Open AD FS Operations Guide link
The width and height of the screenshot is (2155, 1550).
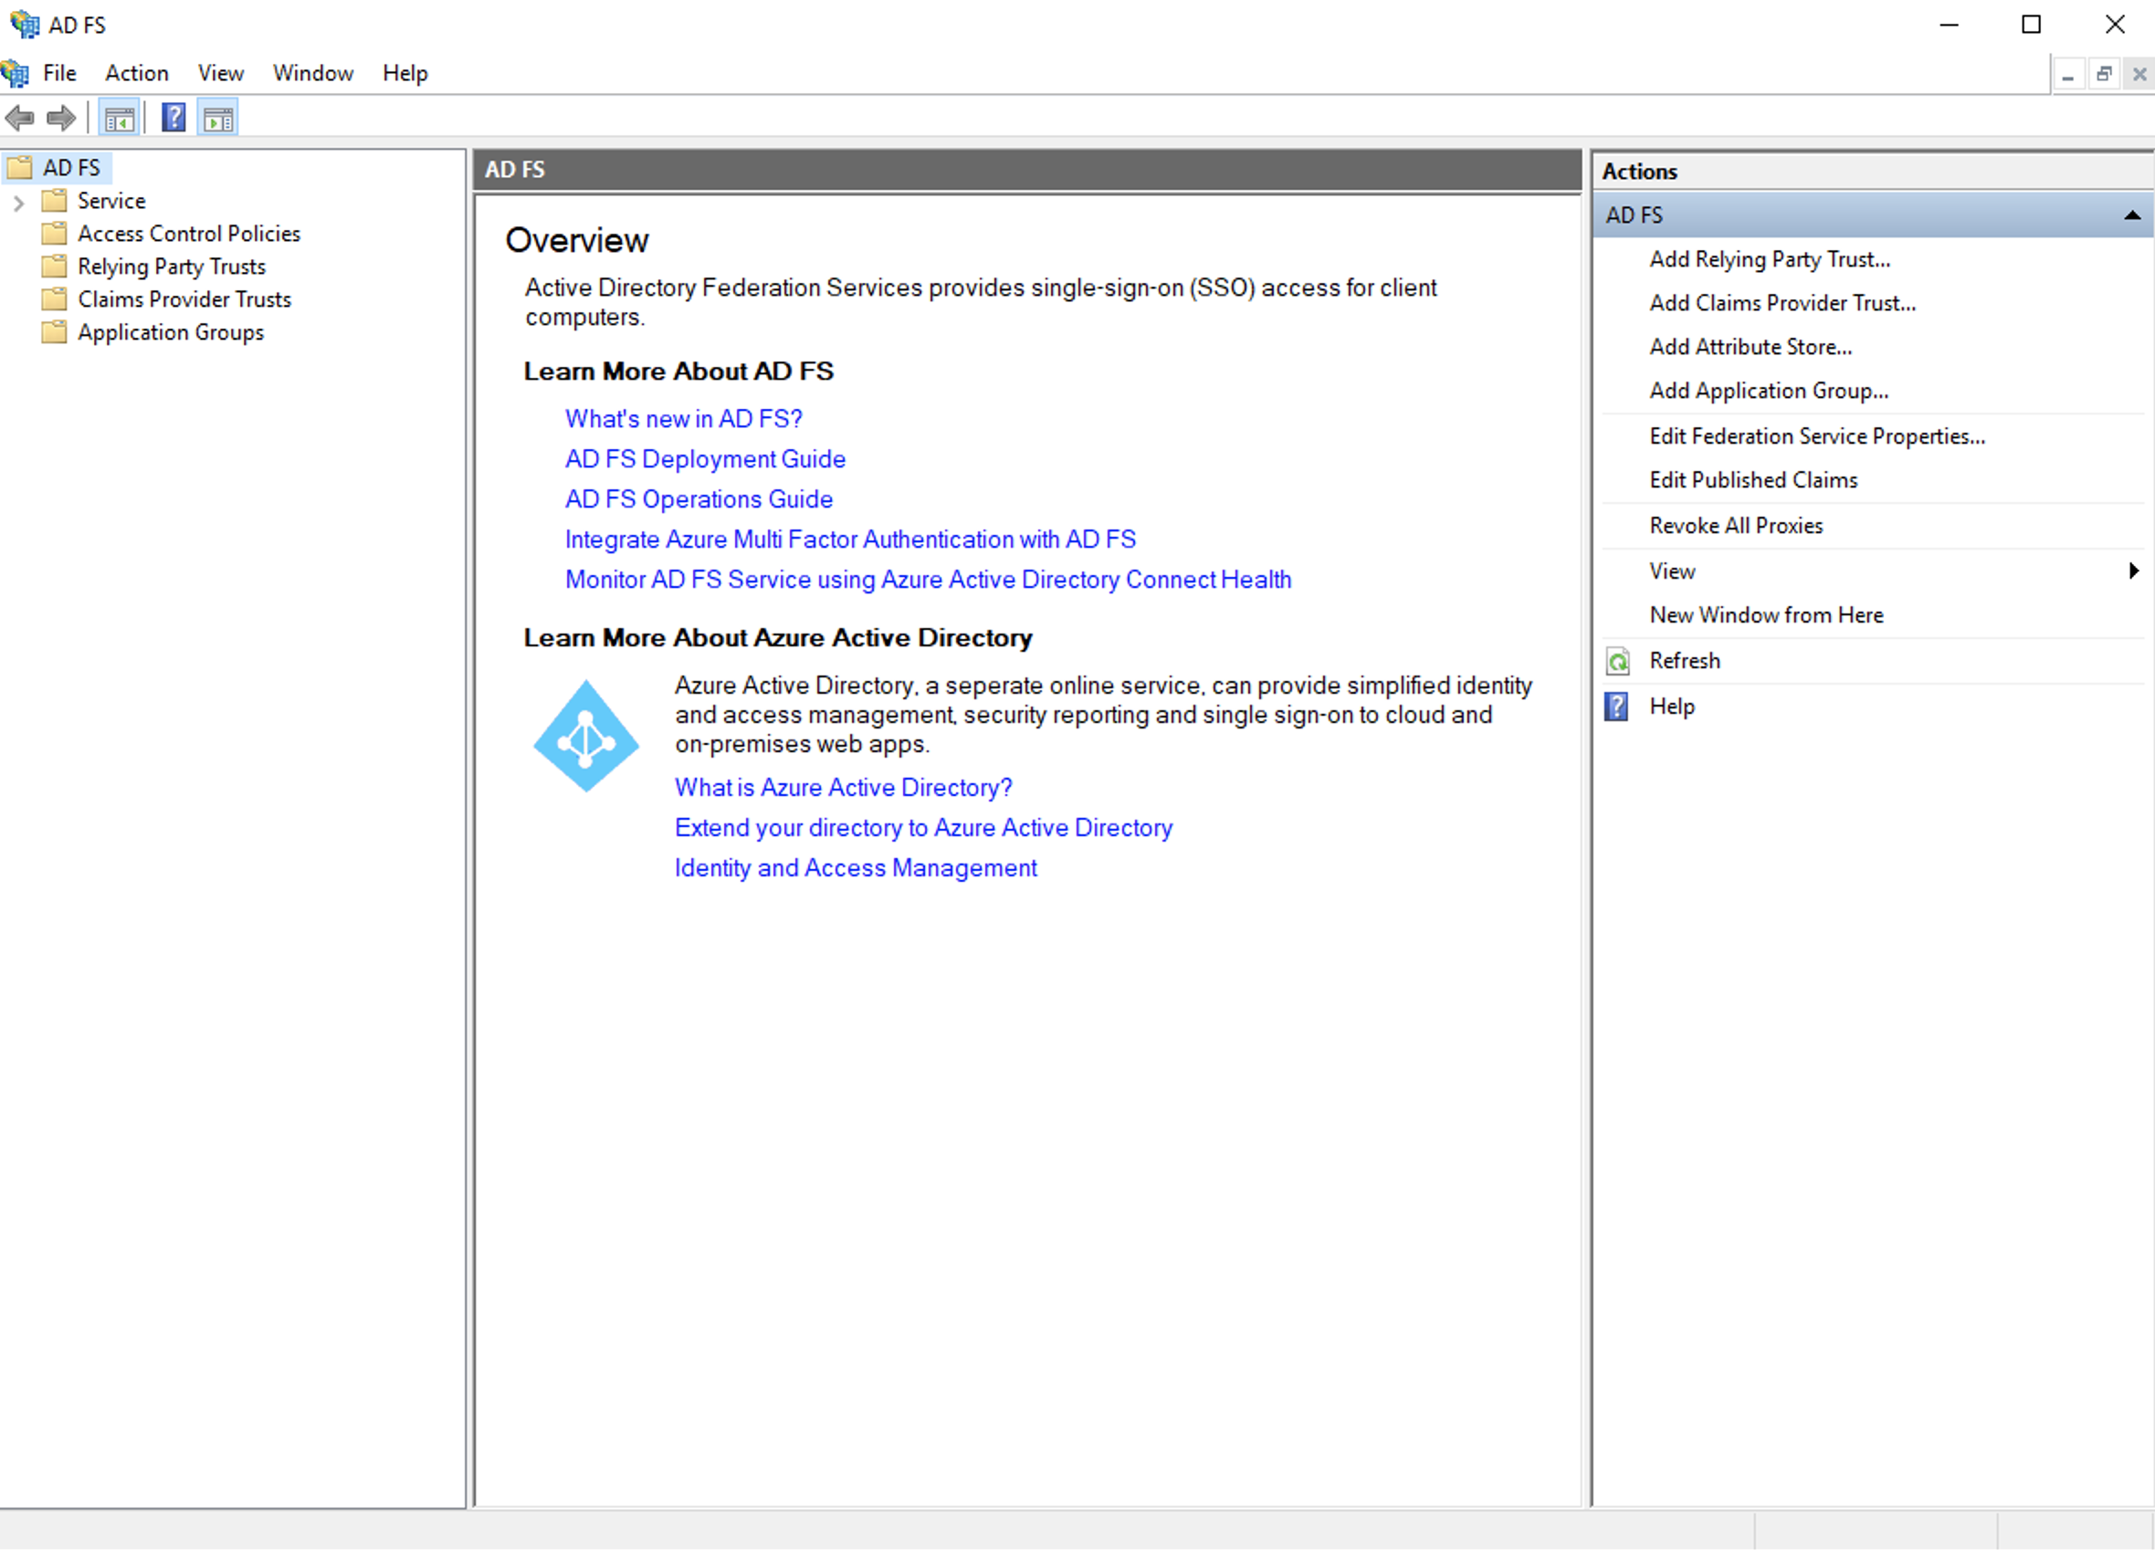pos(699,498)
